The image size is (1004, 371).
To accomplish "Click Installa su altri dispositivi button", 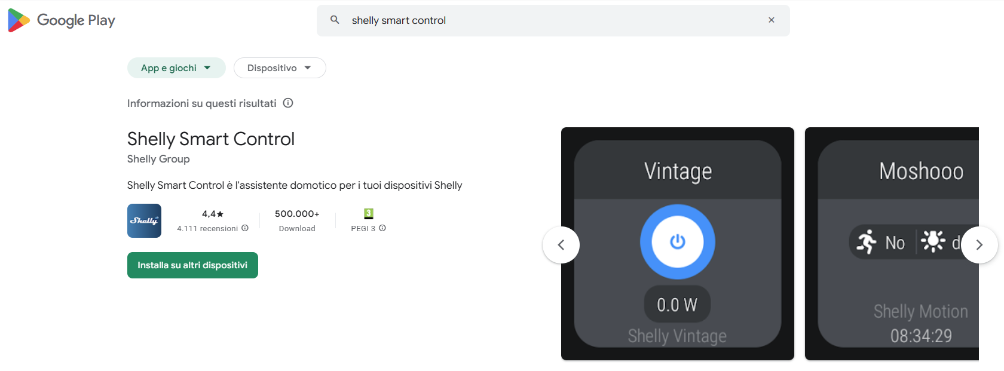I will (192, 265).
